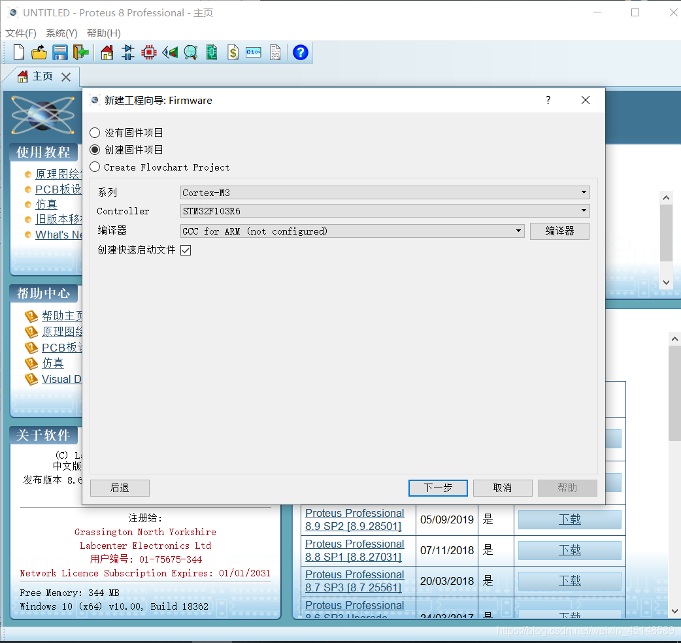Click 下载 for 8.9 SP2 row
Image resolution: width=681 pixels, height=643 pixels.
569,519
